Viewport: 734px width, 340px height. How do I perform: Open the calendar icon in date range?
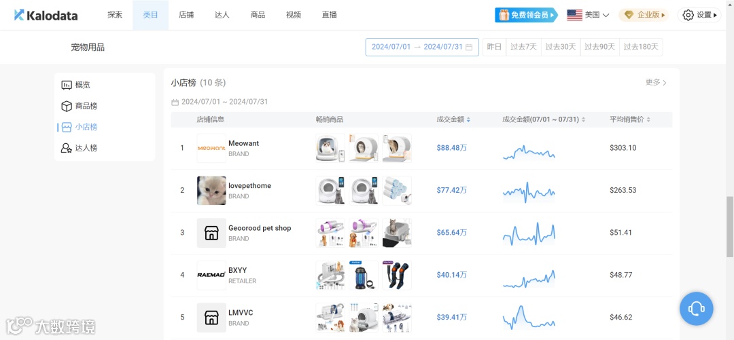(469, 48)
